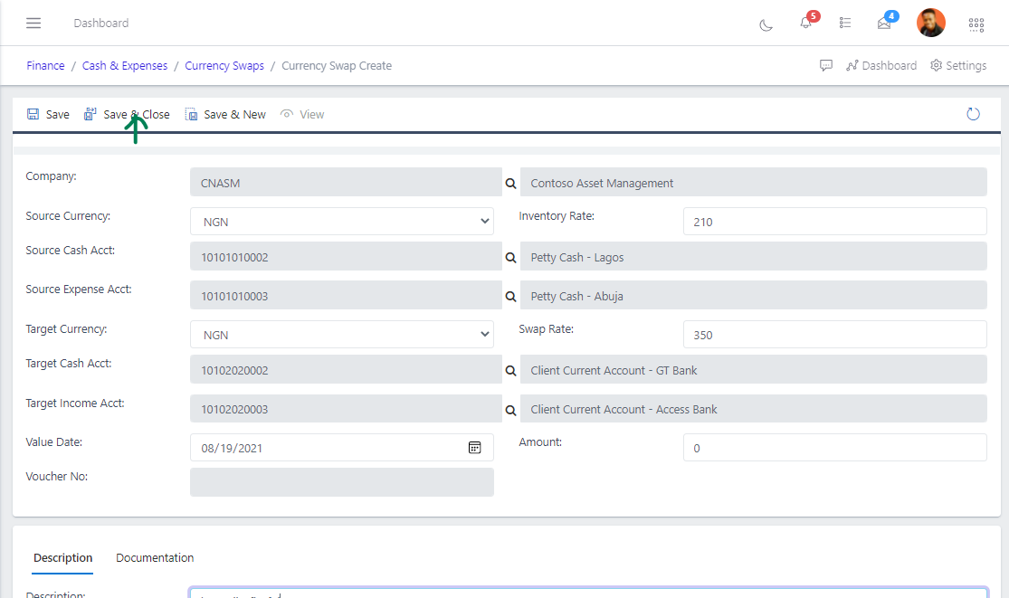
Task: Open the apps grid launcher
Action: [x=976, y=24]
